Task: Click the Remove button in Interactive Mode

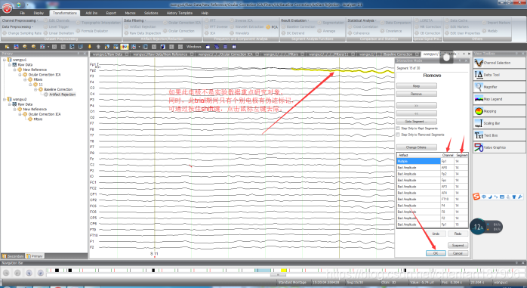Action: click(417, 94)
